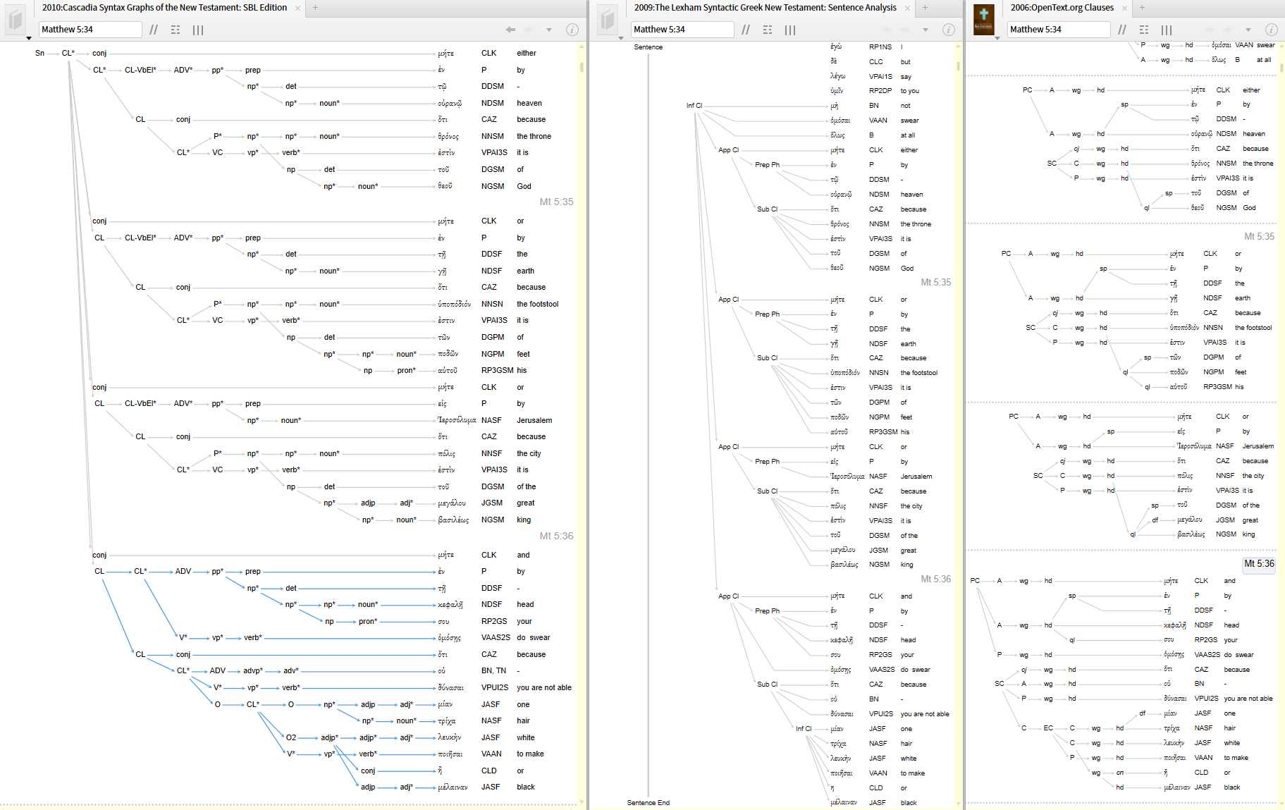Open panel menu arrow under Cascadia book icon
Screen dimensions: 1285x810
click(x=28, y=38)
